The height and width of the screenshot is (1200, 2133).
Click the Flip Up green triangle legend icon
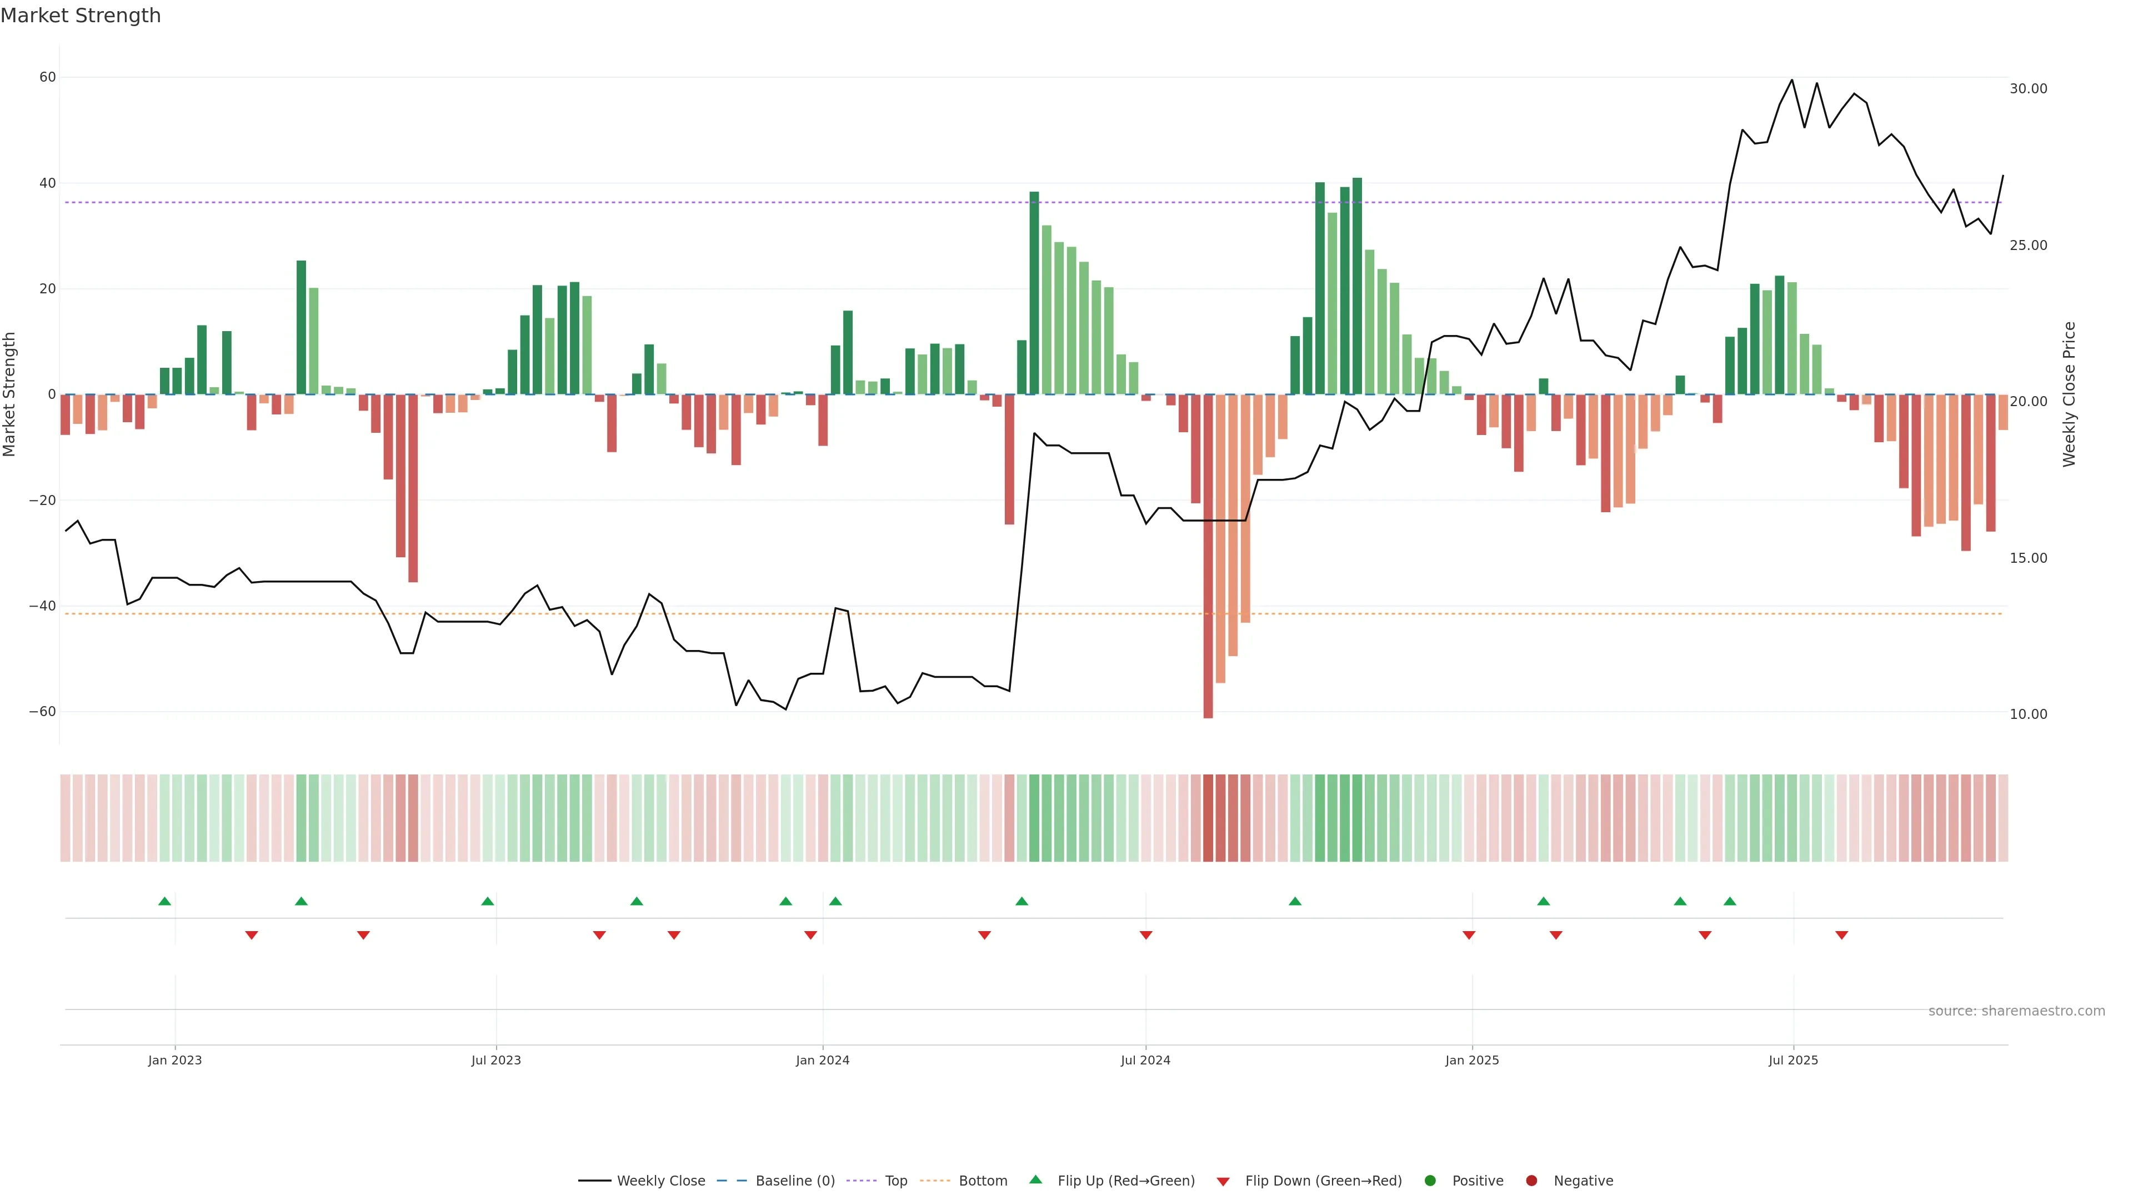[x=1035, y=1180]
